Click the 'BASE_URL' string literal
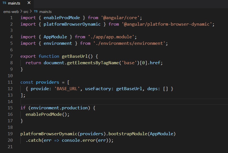 pos(71,89)
